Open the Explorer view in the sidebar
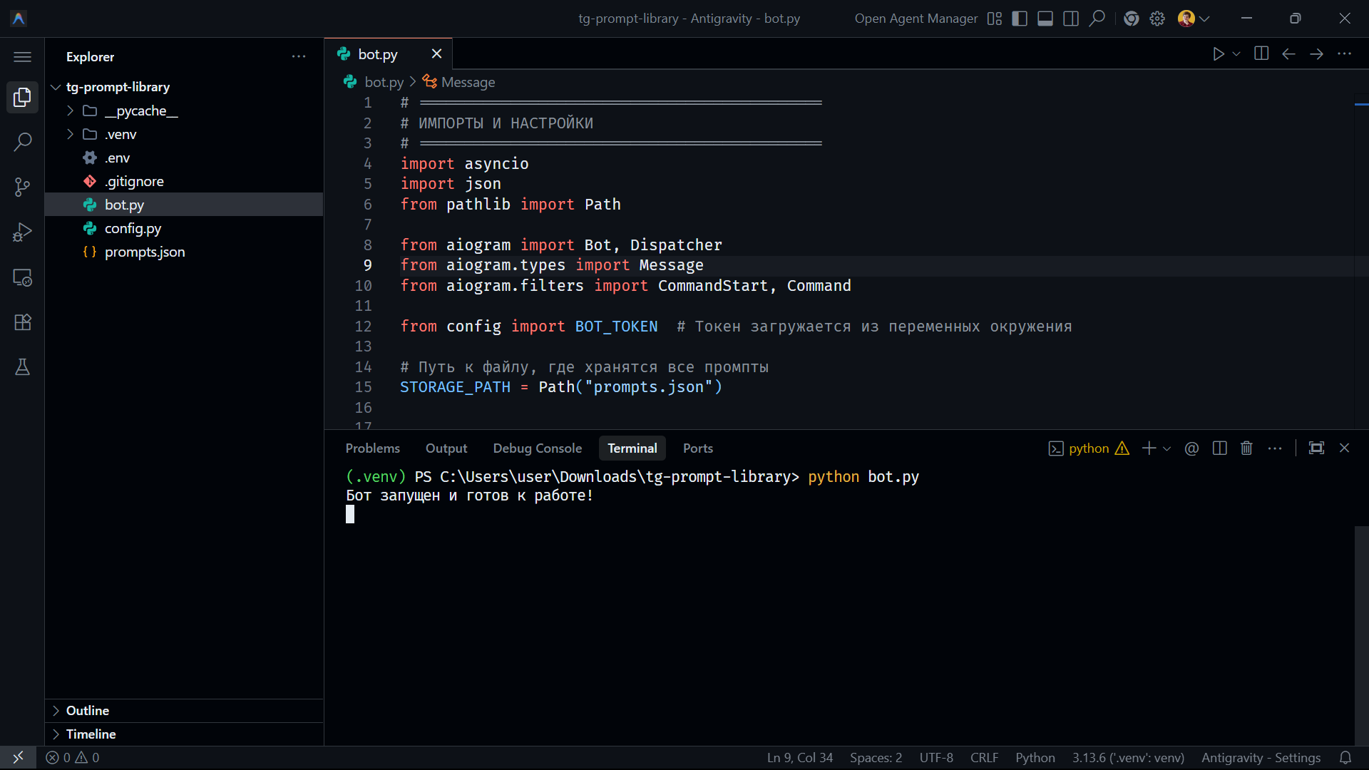 pos(22,97)
